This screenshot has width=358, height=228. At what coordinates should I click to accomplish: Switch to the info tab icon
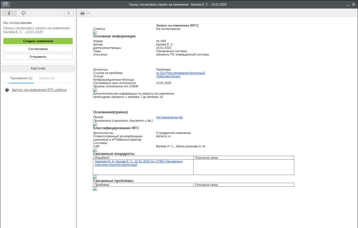[x=9, y=13]
